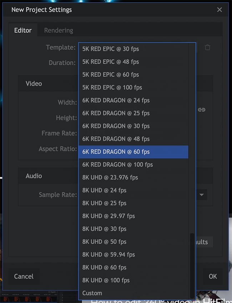Select 5K RED EPIC @ 60 fps
232x303 pixels.
(133, 74)
